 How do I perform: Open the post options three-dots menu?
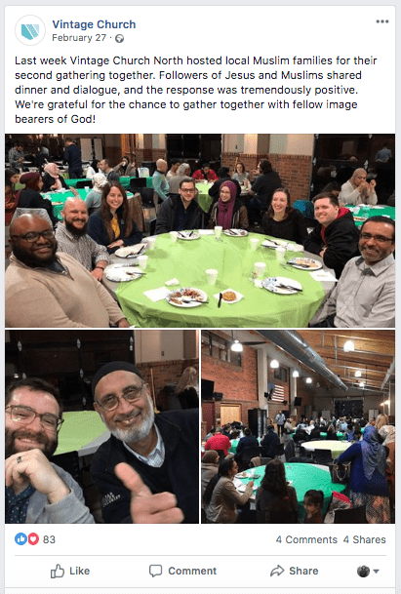click(x=382, y=21)
